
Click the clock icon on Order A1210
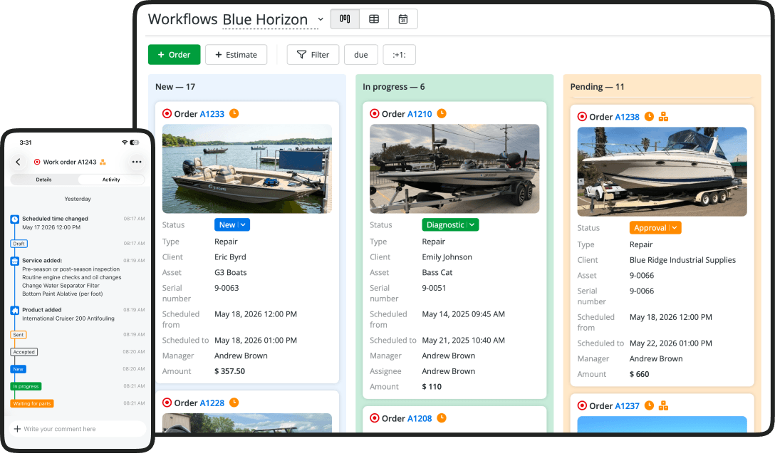[442, 114]
